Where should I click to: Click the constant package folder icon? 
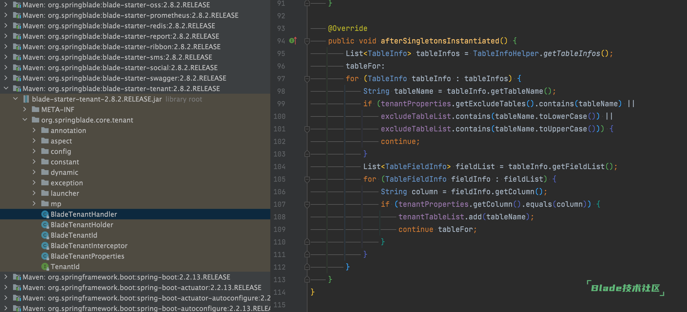coord(45,161)
